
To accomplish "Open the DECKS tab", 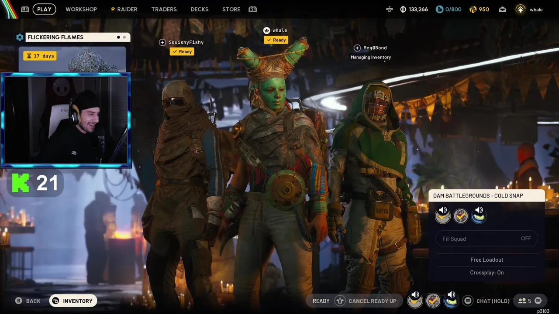I will click(x=200, y=9).
